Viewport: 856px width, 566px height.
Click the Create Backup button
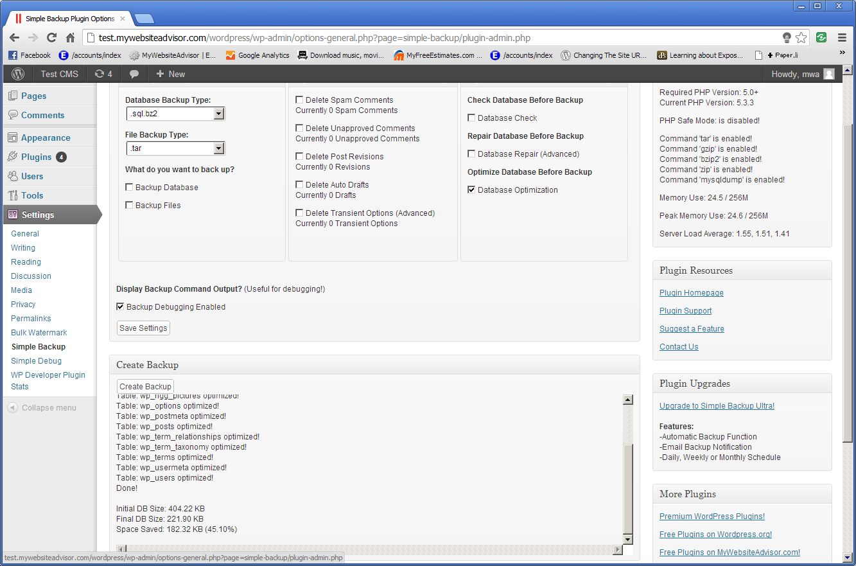tap(145, 387)
